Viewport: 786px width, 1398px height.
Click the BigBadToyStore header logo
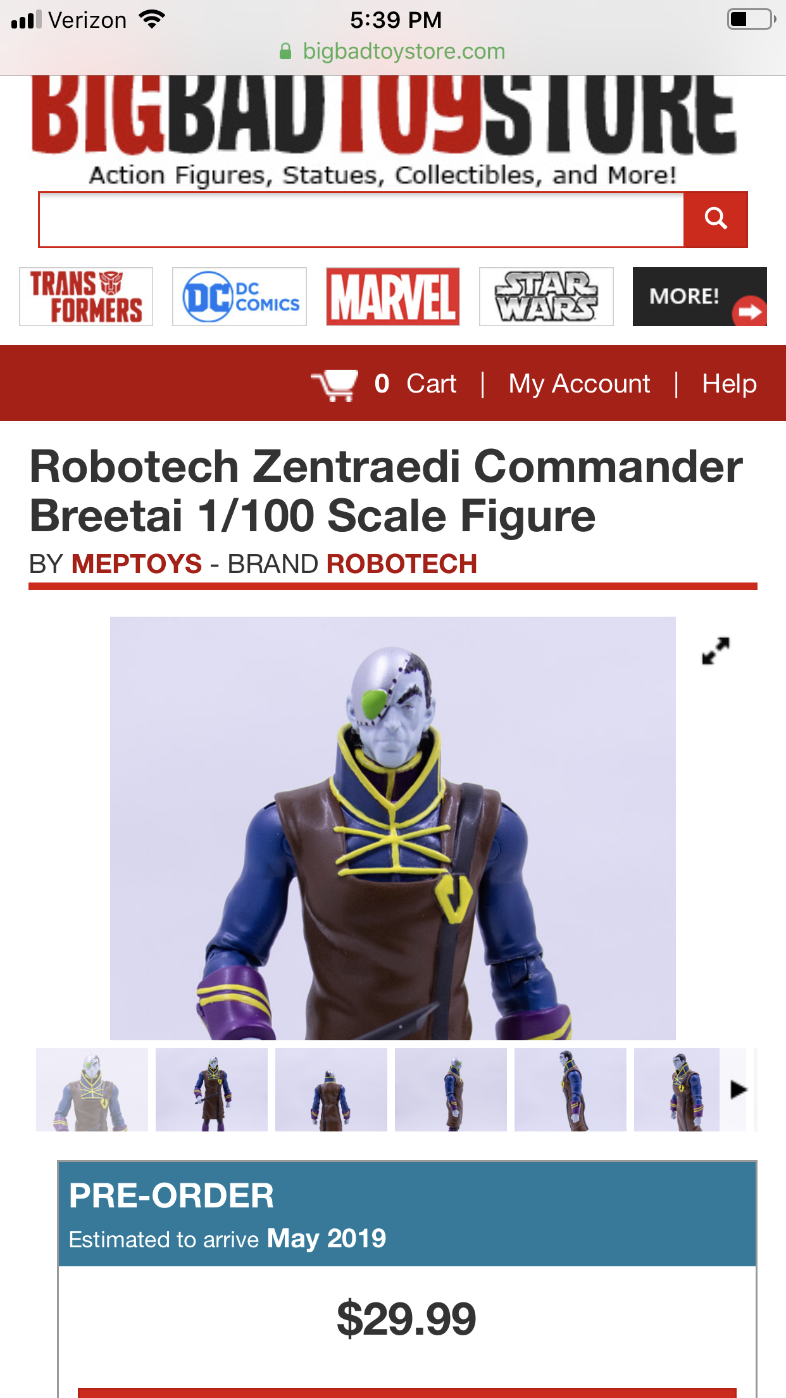coord(384,115)
